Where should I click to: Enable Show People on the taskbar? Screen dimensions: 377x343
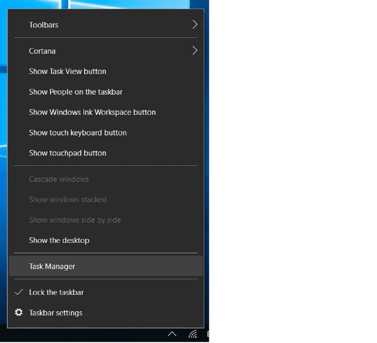click(x=75, y=92)
